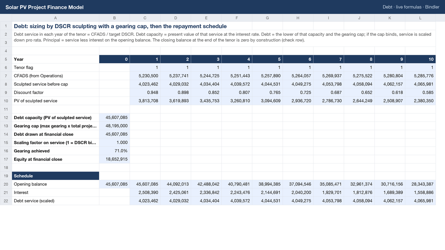Click the 'Year' label cell
Viewport: 445px width, 250px height.
pyautogui.click(x=56, y=59)
